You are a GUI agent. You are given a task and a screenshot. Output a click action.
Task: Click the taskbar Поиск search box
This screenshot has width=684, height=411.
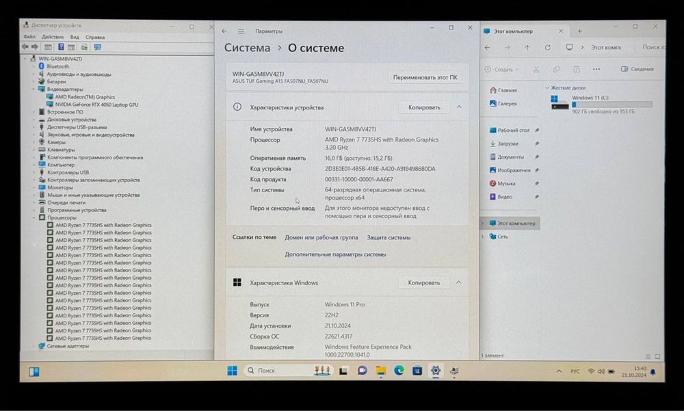[288, 371]
